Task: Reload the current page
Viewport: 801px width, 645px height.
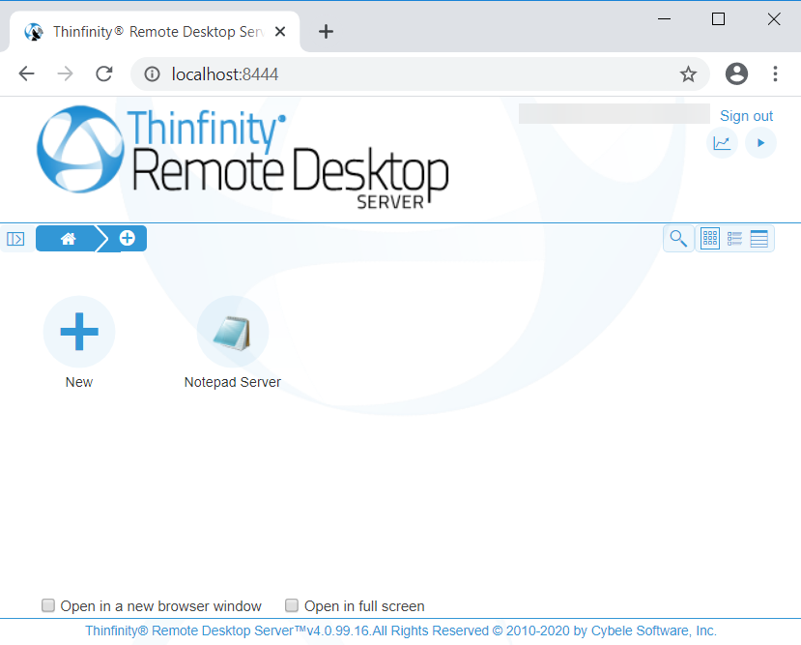Action: coord(104,74)
